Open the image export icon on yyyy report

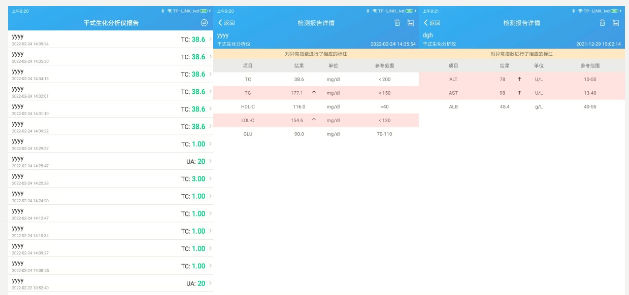coord(411,22)
